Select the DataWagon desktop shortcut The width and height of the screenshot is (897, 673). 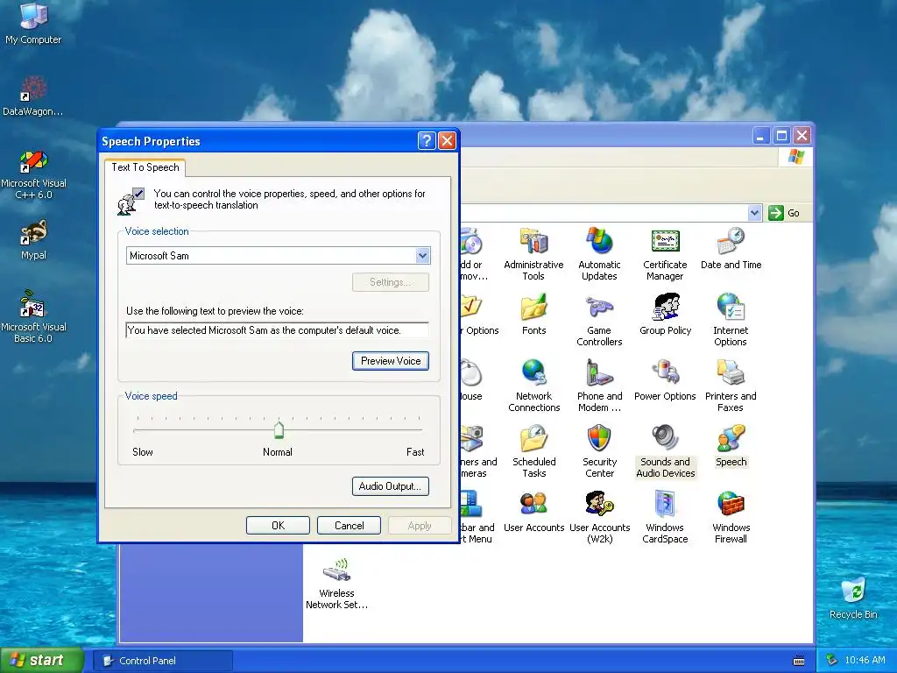(x=33, y=96)
